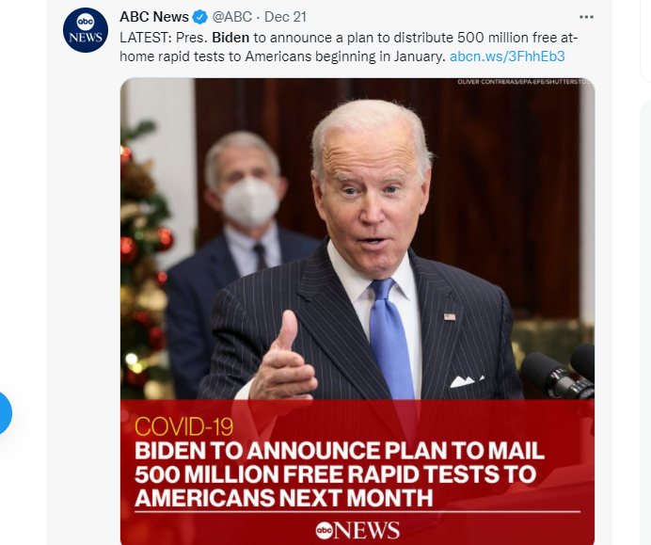Viewport: 651px width, 545px height.
Task: Open the Dec 21 tweet timestamp
Action: point(286,17)
